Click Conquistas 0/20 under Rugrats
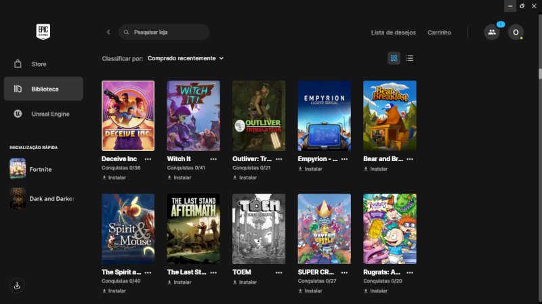This screenshot has height=304, width=542. tap(383, 281)
